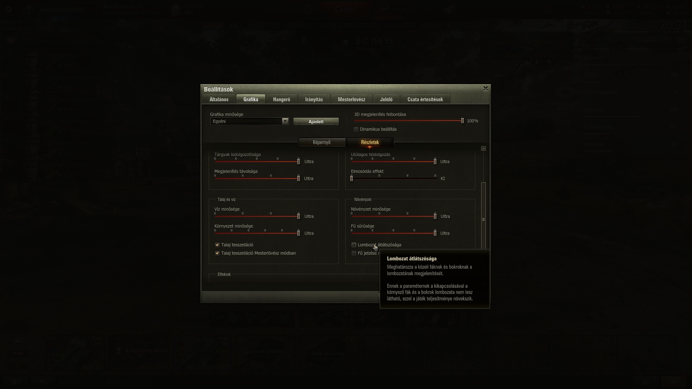Select the Képernyő sub-tab
692x389 pixels.
pyautogui.click(x=322, y=142)
